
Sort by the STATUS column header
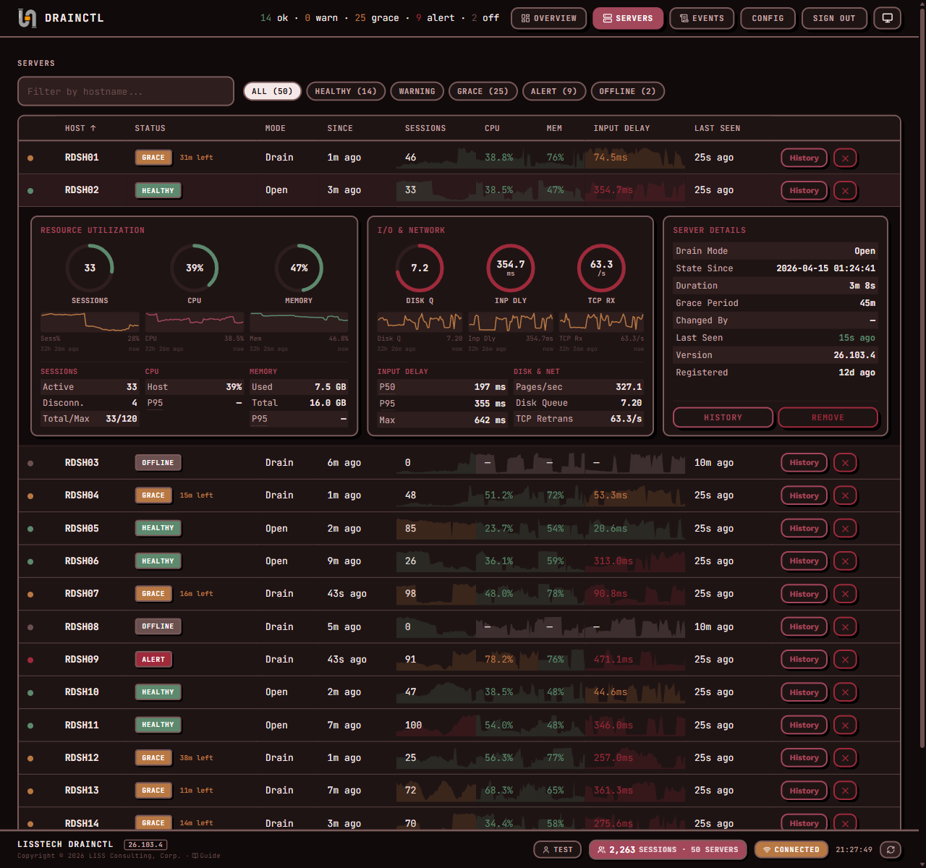pos(150,128)
